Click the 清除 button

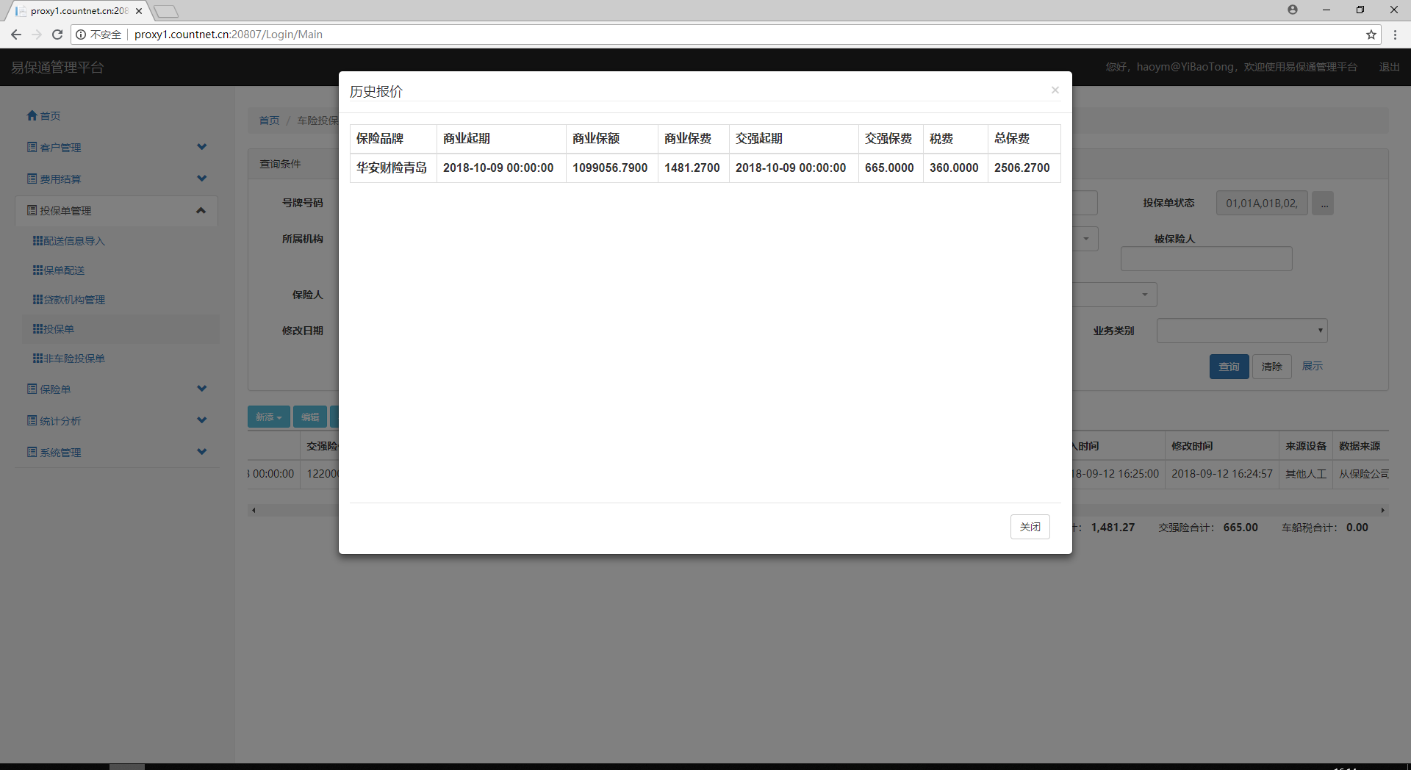coord(1271,367)
